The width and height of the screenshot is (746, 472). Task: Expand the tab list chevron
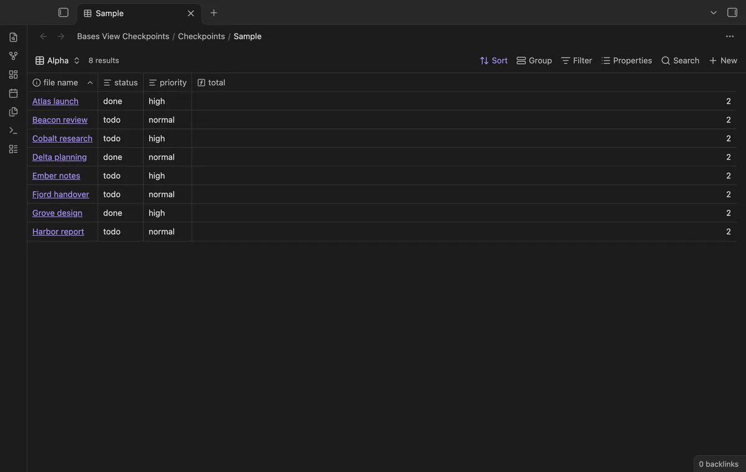click(714, 12)
